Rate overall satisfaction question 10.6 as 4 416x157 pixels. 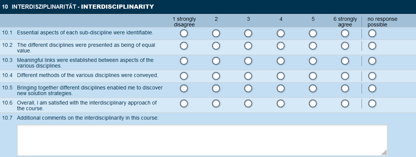click(281, 104)
